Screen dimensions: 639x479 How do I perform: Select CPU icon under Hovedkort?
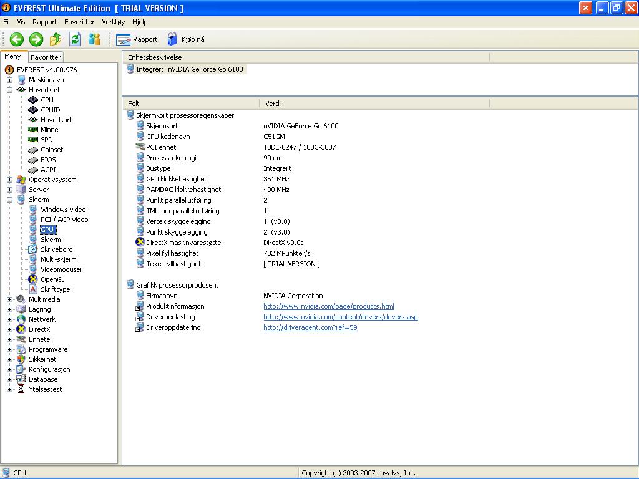click(33, 100)
